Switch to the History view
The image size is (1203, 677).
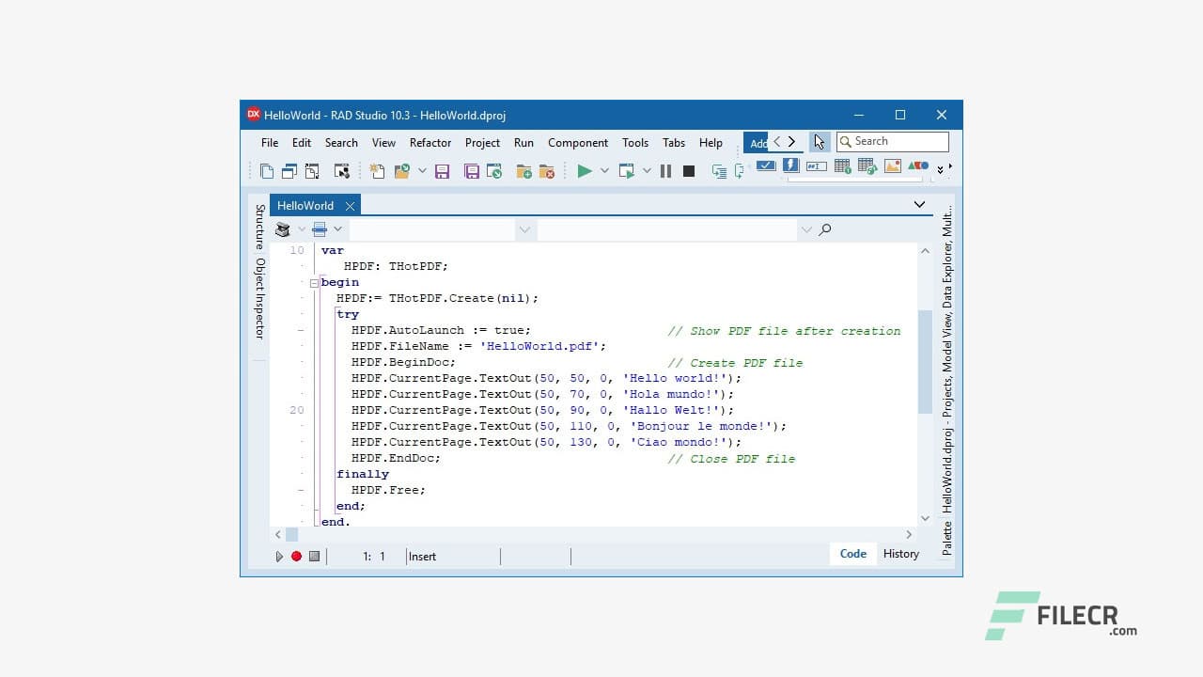pos(899,554)
